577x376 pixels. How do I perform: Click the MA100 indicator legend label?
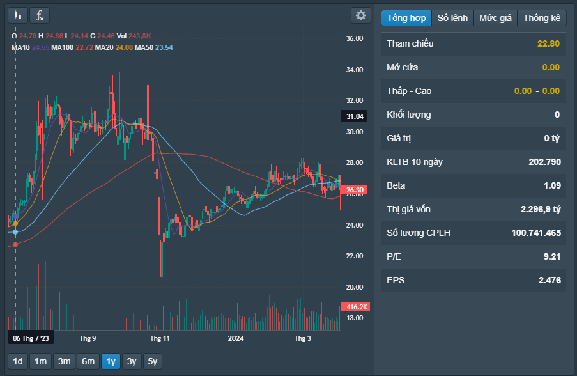(x=63, y=47)
